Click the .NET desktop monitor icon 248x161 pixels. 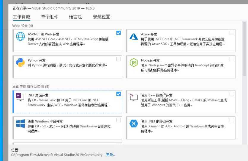point(20,97)
